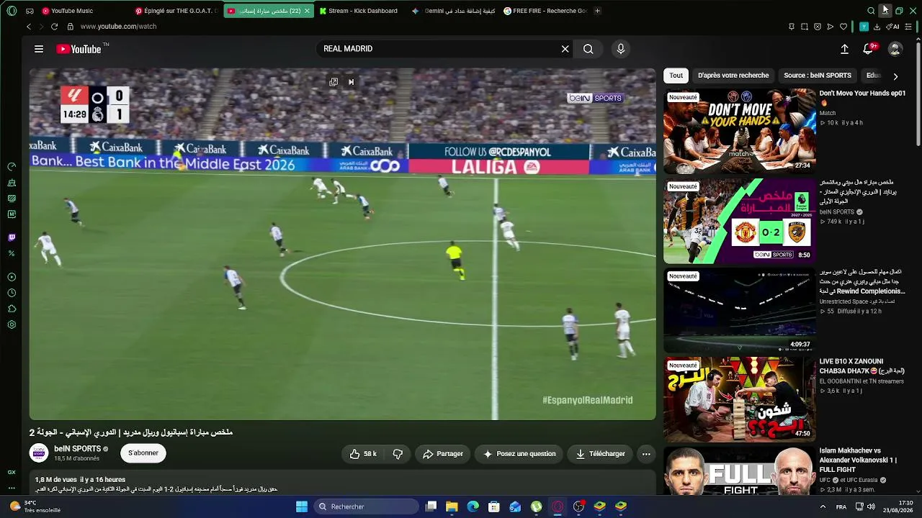This screenshot has width=922, height=518.
Task: Click the video player pop-out icon
Action: (334, 82)
